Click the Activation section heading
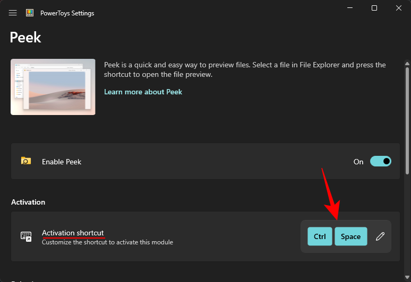This screenshot has width=411, height=282. pyautogui.click(x=28, y=202)
